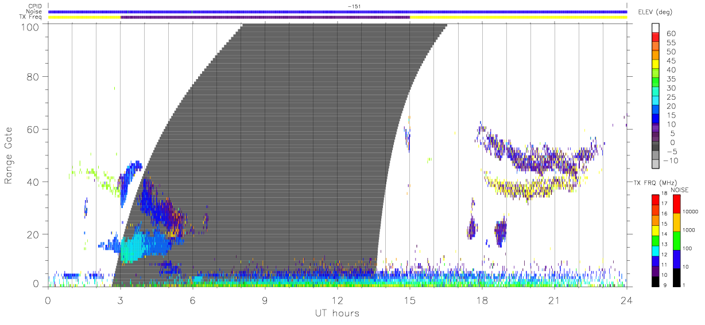705x325 pixels.
Task: Click the CPID label at top left
Action: pos(36,6)
